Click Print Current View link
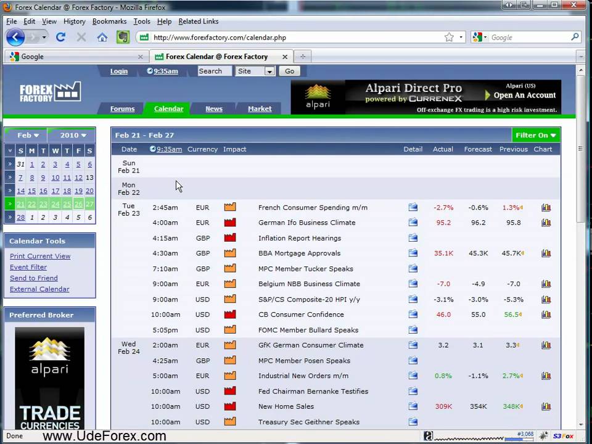 tap(40, 256)
